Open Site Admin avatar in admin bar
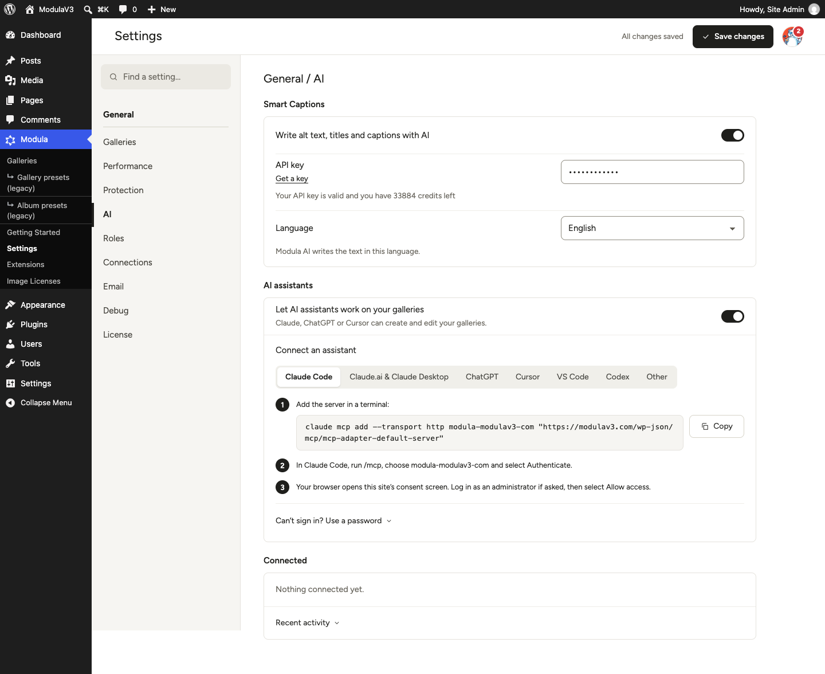 [x=814, y=9]
